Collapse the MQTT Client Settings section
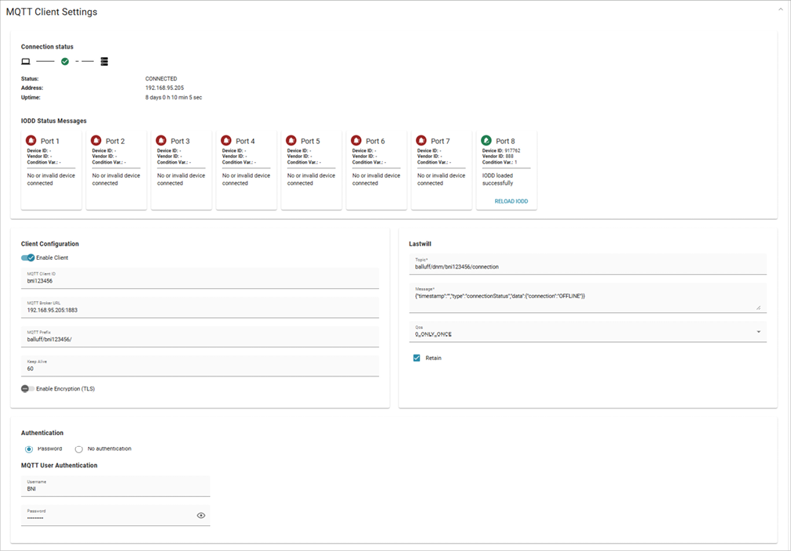This screenshot has width=791, height=551. [779, 9]
